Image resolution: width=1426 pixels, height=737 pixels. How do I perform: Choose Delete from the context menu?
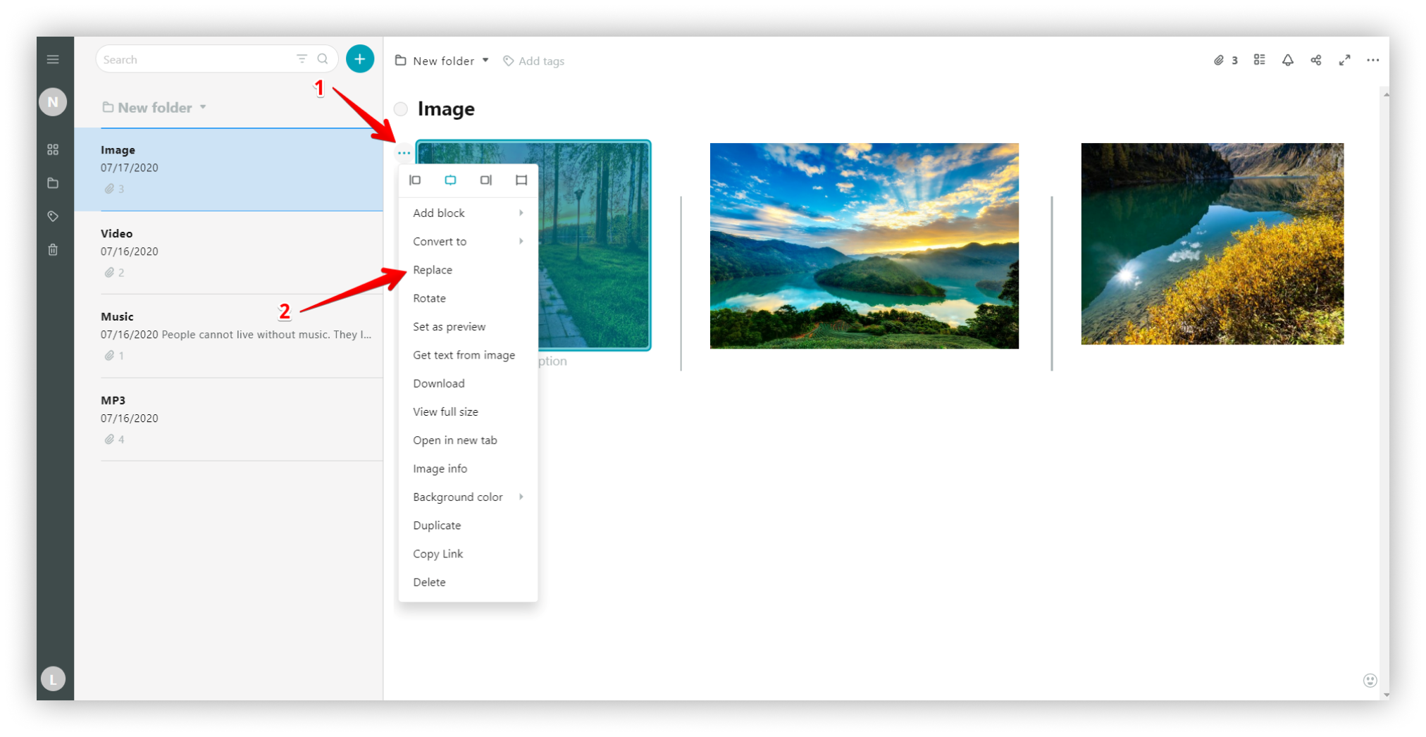pyautogui.click(x=468, y=582)
